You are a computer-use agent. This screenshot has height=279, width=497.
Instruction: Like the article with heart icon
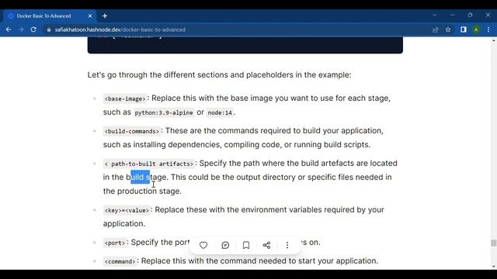[203, 245]
